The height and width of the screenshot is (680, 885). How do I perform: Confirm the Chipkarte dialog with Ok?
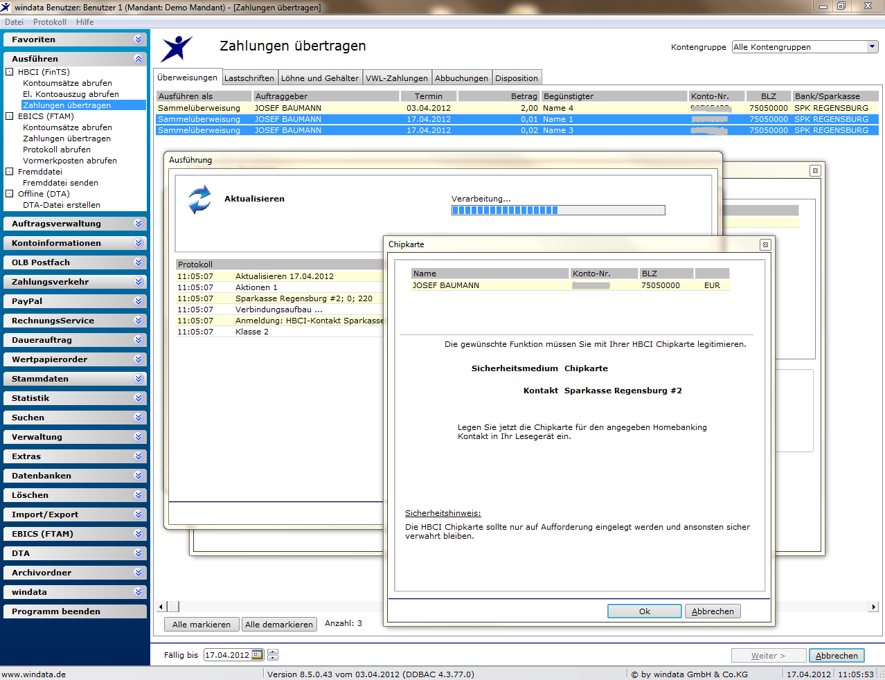click(x=645, y=611)
